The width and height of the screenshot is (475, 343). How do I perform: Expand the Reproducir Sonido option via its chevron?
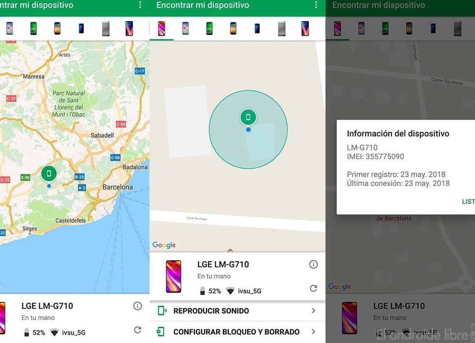pyautogui.click(x=314, y=310)
